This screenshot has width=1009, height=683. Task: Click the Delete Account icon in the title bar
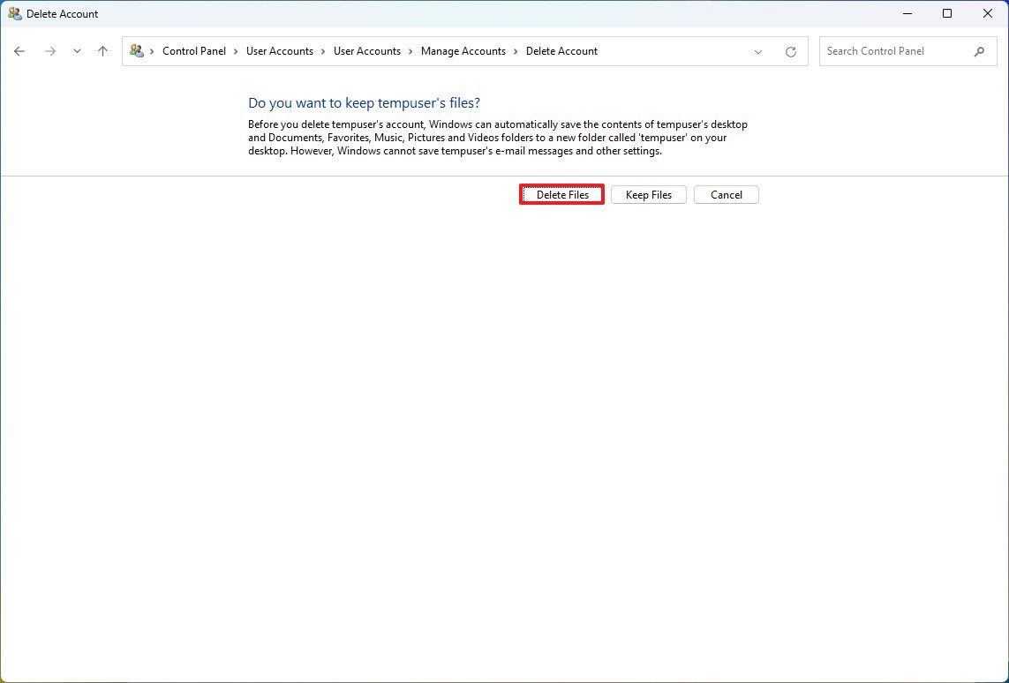(14, 13)
